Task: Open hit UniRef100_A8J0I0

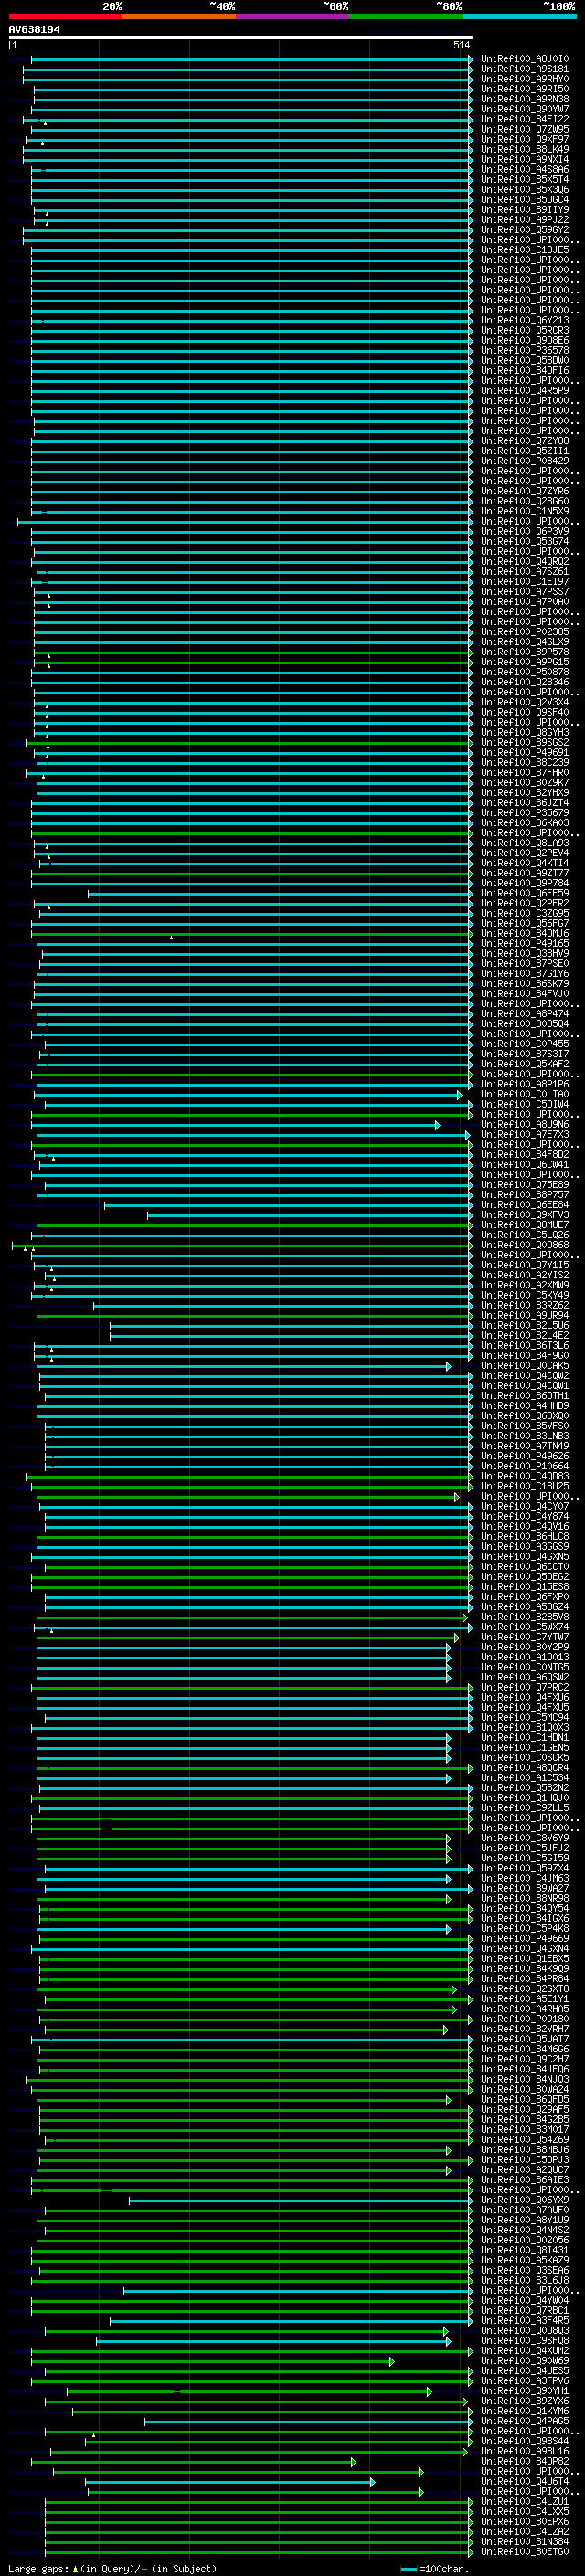Action: pos(525,59)
